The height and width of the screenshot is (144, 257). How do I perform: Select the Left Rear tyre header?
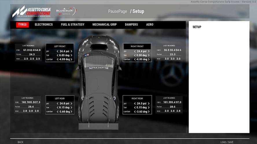tap(60, 98)
